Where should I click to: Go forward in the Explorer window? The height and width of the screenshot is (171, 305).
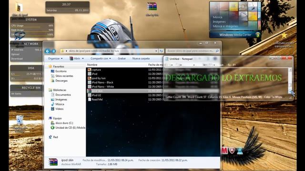[x=53, y=51]
